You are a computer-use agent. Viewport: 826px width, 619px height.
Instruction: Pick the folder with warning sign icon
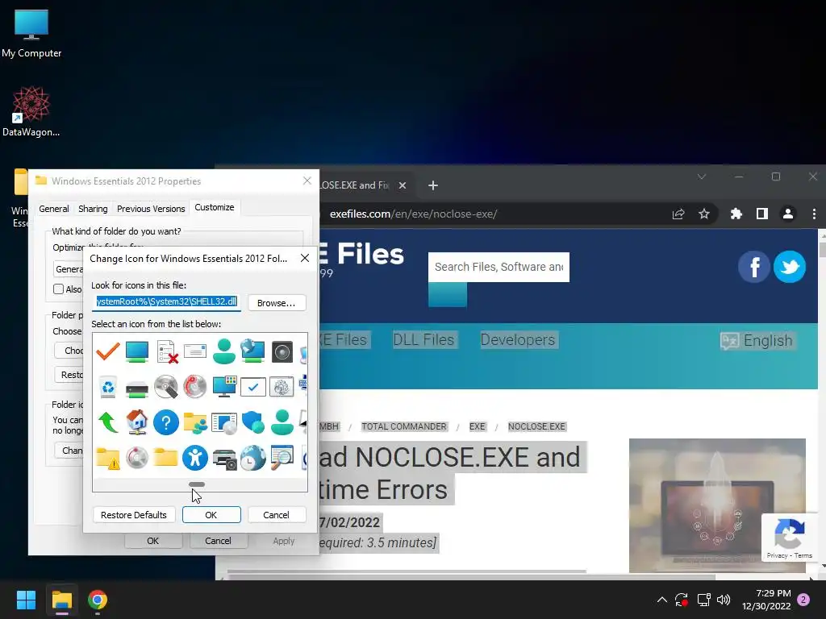[x=108, y=458]
